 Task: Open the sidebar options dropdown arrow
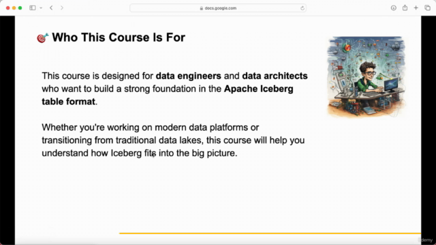click(x=41, y=7)
